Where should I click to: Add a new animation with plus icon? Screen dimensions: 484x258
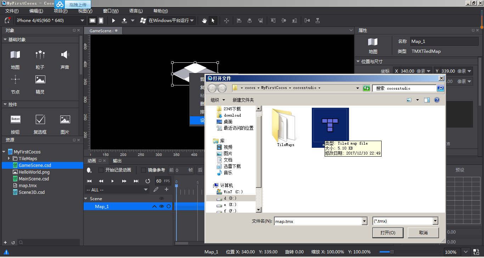tap(167, 190)
